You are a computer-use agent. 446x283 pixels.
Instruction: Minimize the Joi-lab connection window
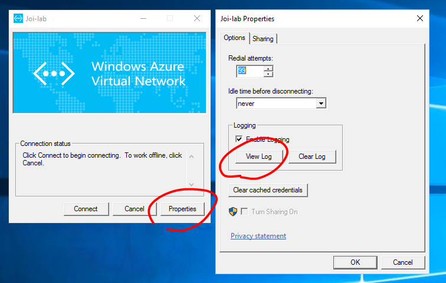pos(143,18)
